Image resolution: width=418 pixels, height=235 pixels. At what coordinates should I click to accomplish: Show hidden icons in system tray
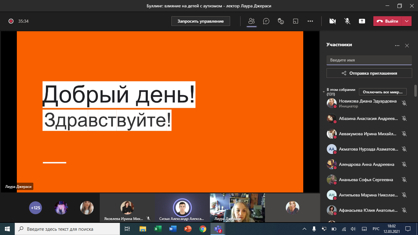304,229
